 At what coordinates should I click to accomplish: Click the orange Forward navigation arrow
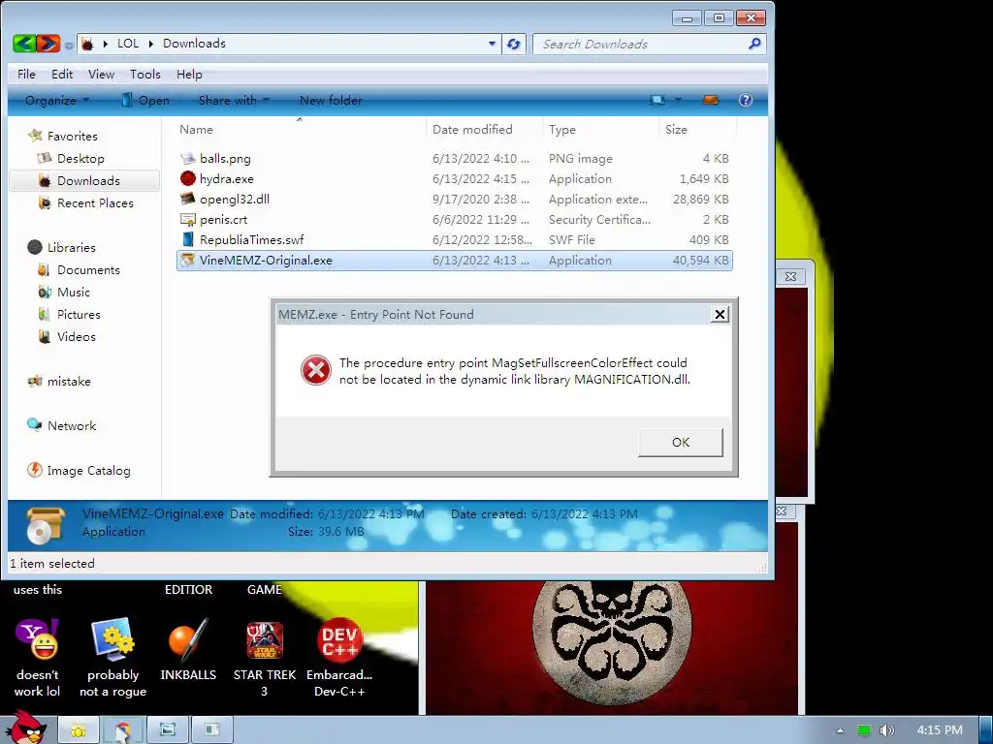[x=48, y=44]
